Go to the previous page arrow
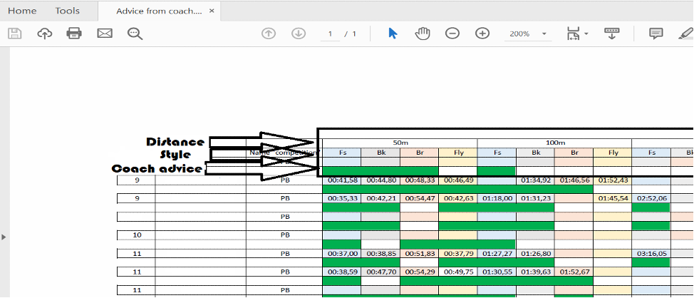 269,34
